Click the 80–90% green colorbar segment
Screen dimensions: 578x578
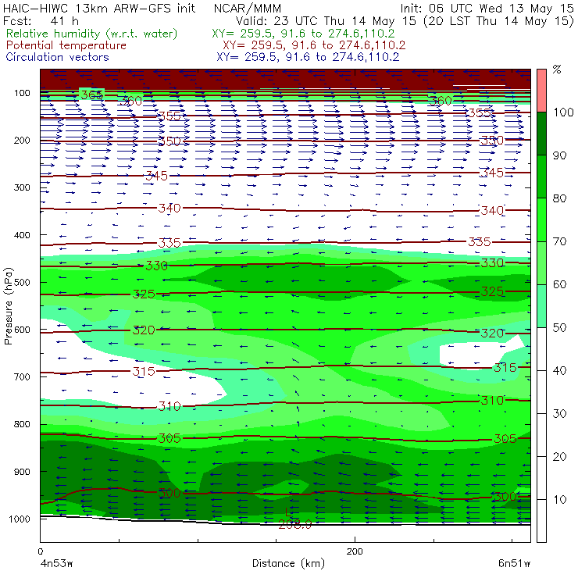pyautogui.click(x=541, y=177)
